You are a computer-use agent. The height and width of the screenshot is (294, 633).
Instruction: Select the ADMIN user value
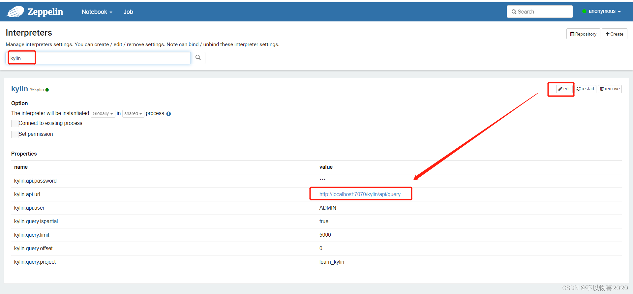[x=328, y=208]
